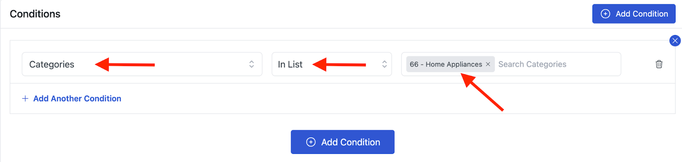Image resolution: width=682 pixels, height=162 pixels.
Task: Click the chevron arrows on In List select
Action: (384, 64)
